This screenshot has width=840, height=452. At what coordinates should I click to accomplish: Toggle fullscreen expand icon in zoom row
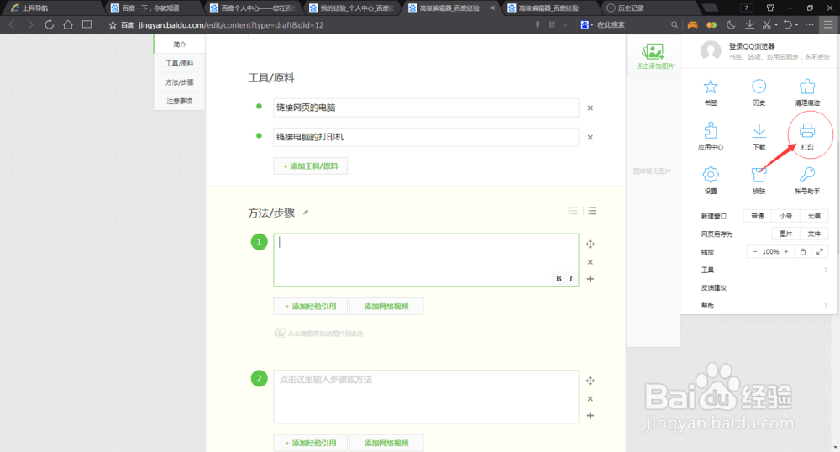click(x=820, y=252)
